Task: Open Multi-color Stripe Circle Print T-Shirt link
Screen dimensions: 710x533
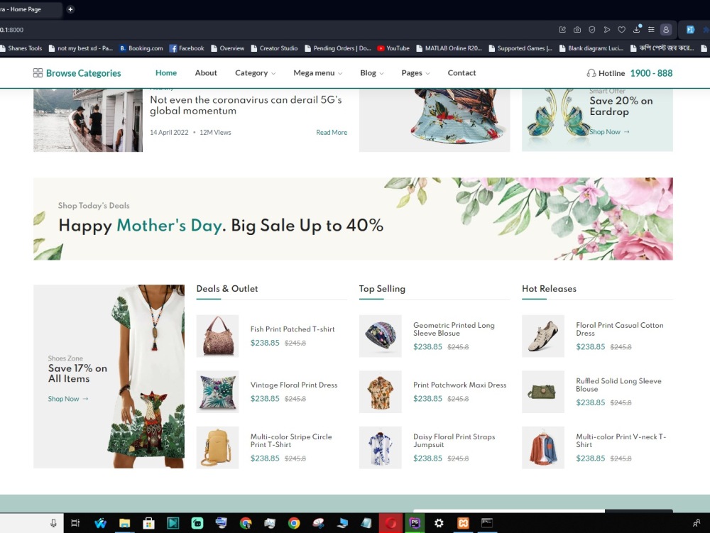Action: coord(291,440)
